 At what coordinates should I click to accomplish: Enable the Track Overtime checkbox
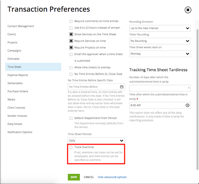71,147
